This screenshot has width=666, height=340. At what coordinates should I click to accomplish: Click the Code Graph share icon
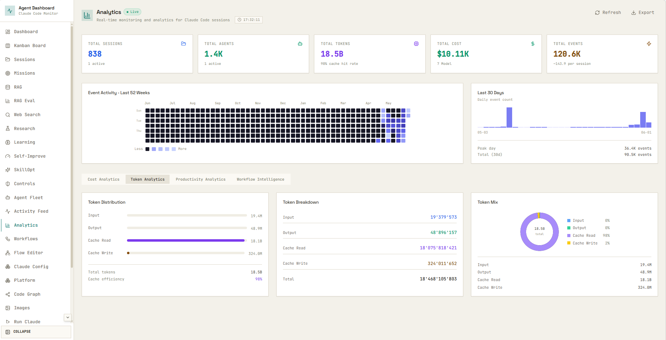click(8, 294)
